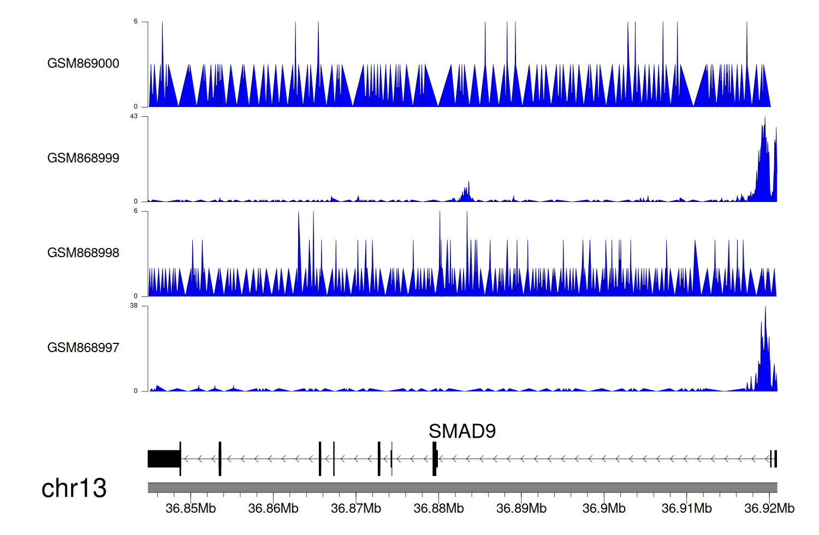Image resolution: width=819 pixels, height=535 pixels.
Task: Click the y-axis maximum value 43
Action: tap(134, 116)
